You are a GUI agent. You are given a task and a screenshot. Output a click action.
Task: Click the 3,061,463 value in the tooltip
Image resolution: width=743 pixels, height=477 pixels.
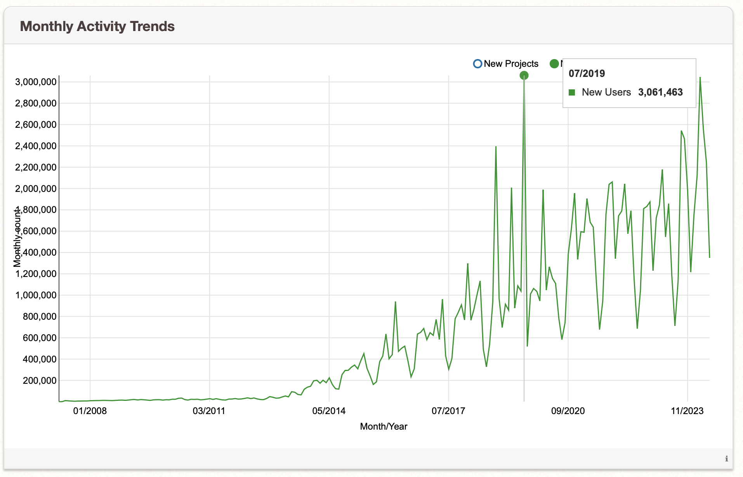(x=660, y=92)
